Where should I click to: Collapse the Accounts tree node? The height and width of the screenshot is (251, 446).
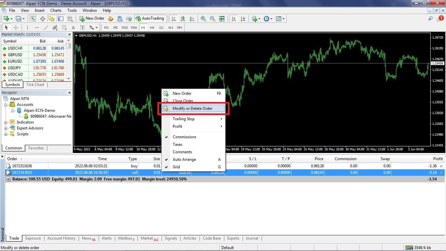[x=6, y=105]
